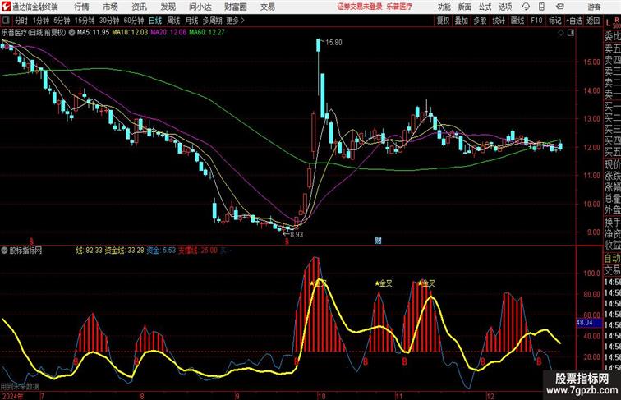Select the 周线 weekly period tab
The image size is (621, 400).
[173, 21]
